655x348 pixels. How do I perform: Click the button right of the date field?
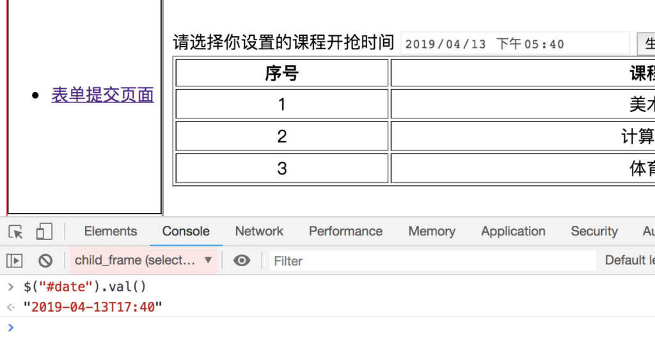tap(646, 43)
